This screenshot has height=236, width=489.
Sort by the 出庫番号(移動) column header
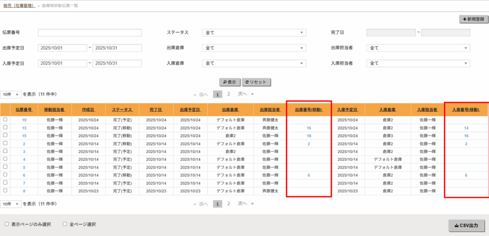tap(308, 109)
